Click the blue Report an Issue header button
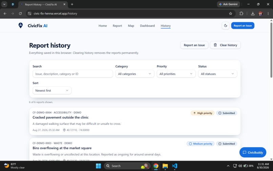The height and width of the screenshot is (171, 273). 243,26
